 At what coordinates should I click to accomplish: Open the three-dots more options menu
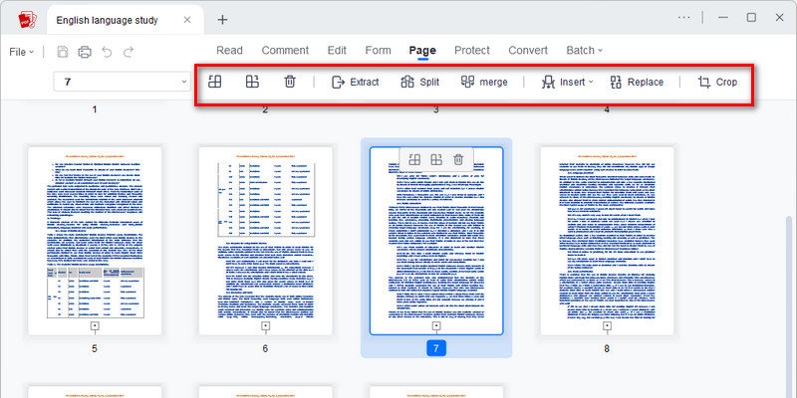684,17
